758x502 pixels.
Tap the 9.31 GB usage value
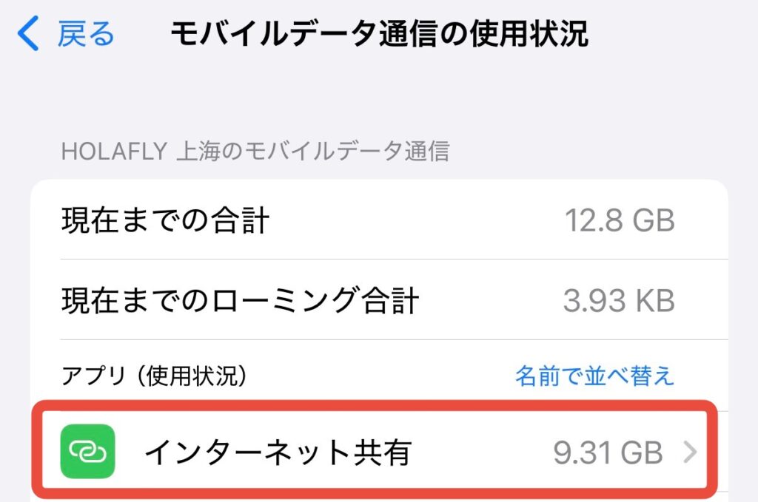607,452
